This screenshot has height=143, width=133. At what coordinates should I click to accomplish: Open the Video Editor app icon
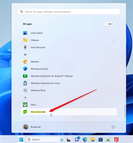(25, 33)
